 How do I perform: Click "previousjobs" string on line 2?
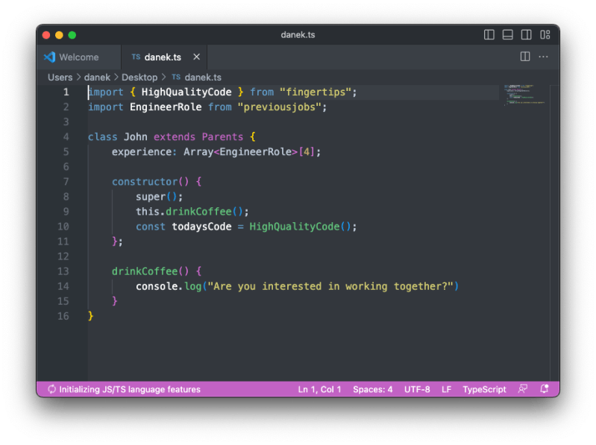click(280, 107)
